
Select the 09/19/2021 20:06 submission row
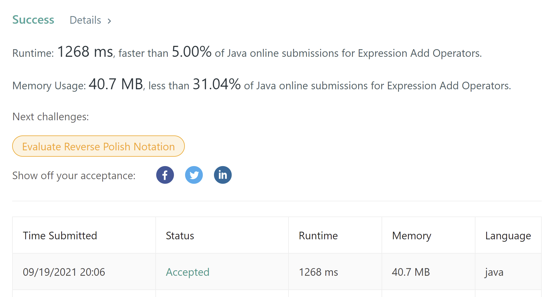(x=64, y=272)
